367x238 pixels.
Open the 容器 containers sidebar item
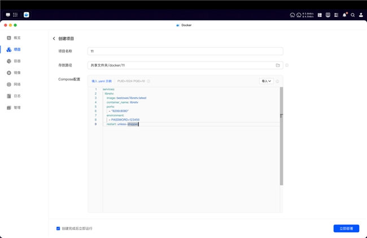14,61
